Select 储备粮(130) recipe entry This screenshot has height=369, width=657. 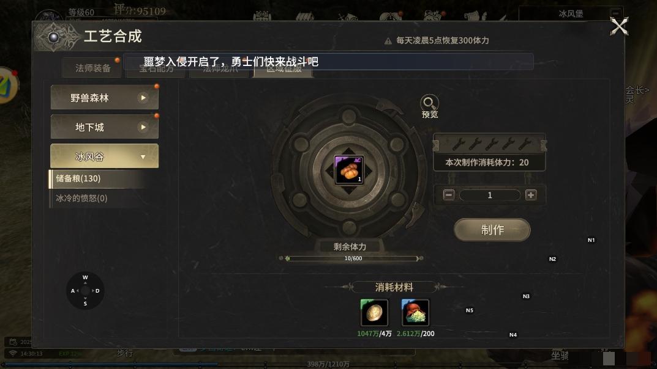[x=97, y=178]
